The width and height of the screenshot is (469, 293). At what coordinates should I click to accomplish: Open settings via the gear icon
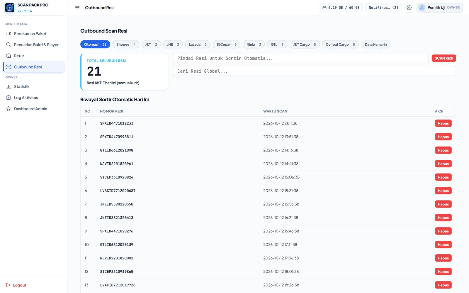click(409, 8)
